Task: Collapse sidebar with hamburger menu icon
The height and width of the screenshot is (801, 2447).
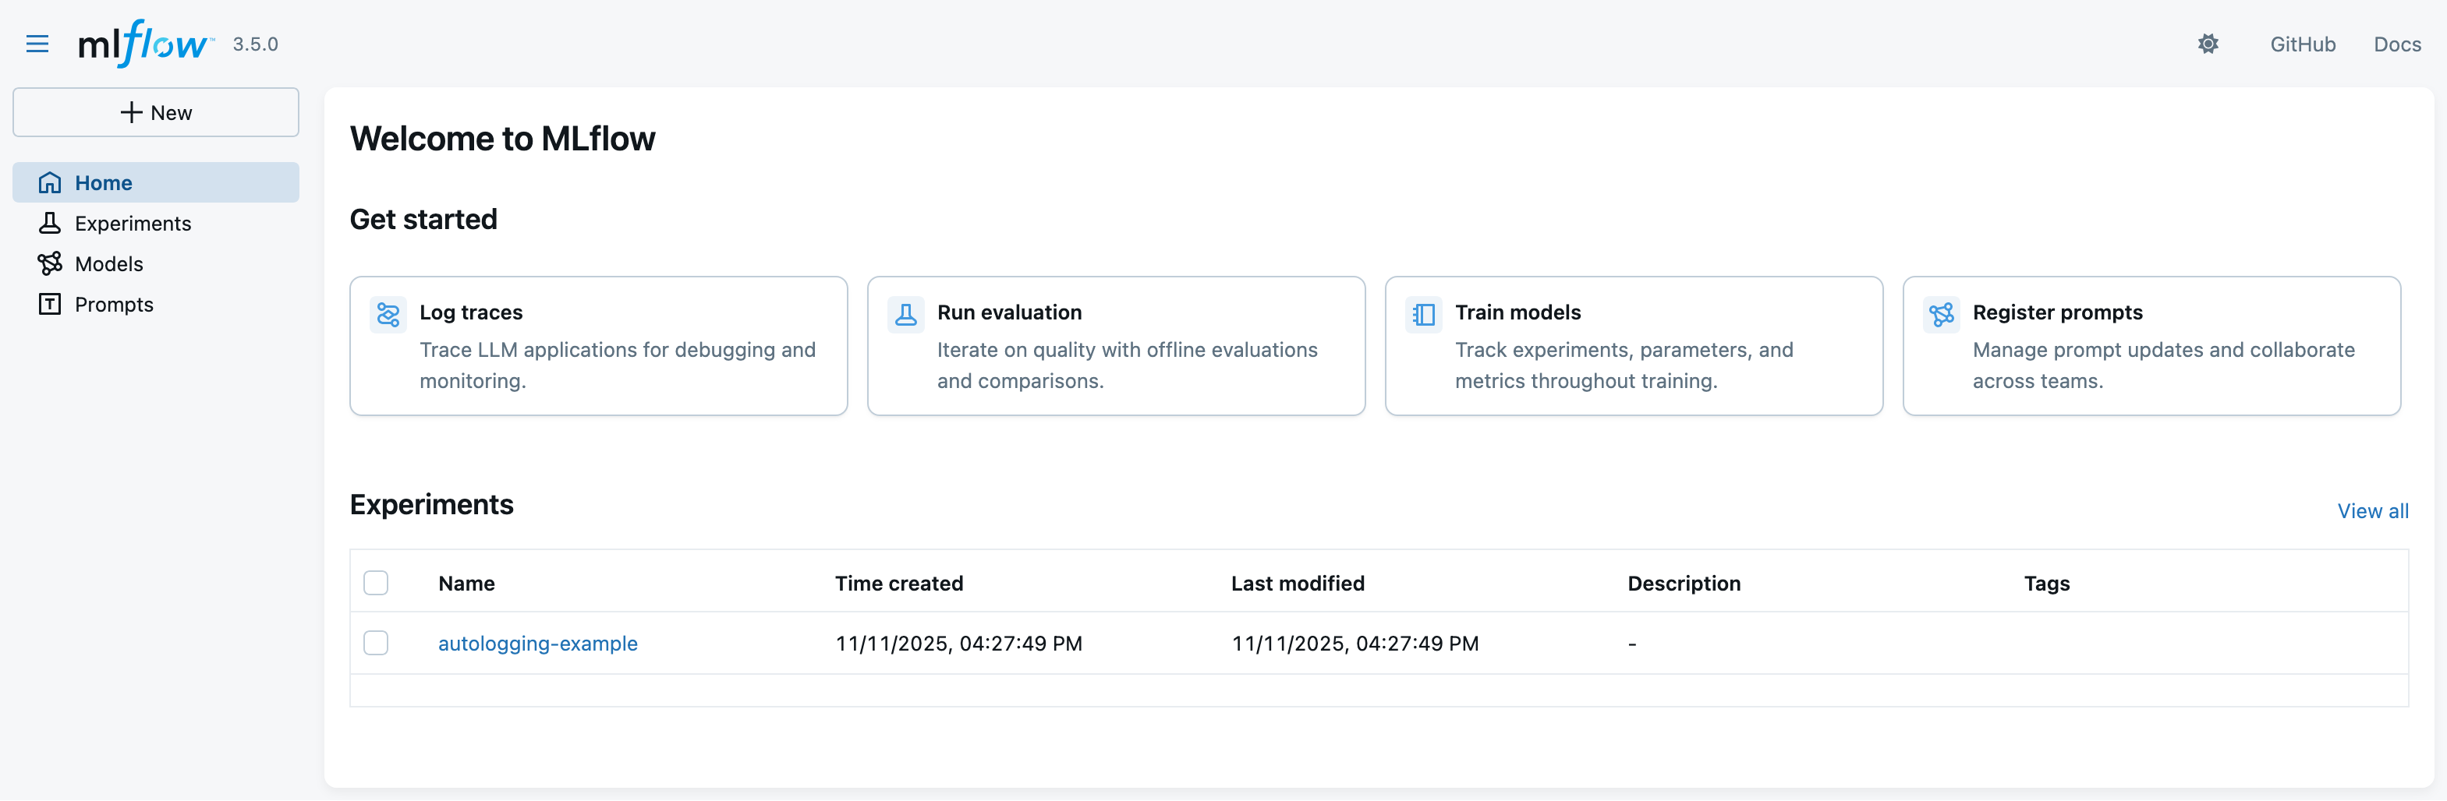Action: click(37, 44)
